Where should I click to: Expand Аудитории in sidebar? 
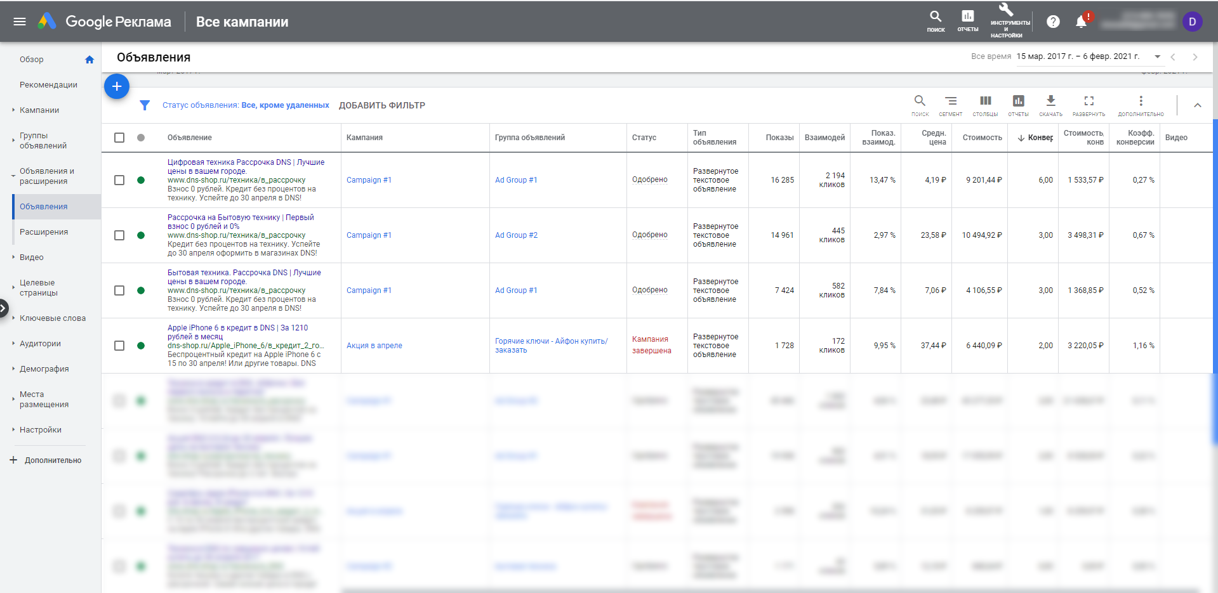click(13, 344)
